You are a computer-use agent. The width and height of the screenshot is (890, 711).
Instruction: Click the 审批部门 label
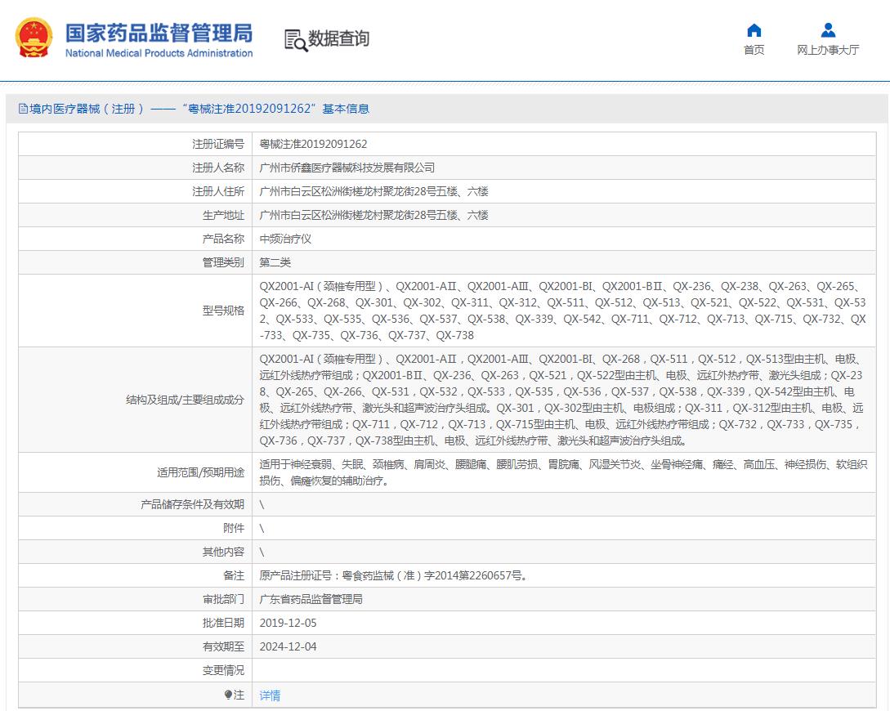(223, 599)
